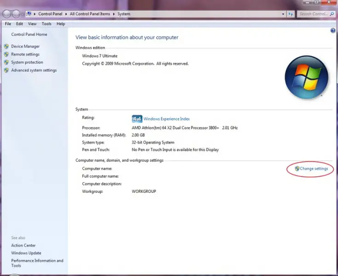Open the File menu
338x276 pixels.
(x=8, y=23)
